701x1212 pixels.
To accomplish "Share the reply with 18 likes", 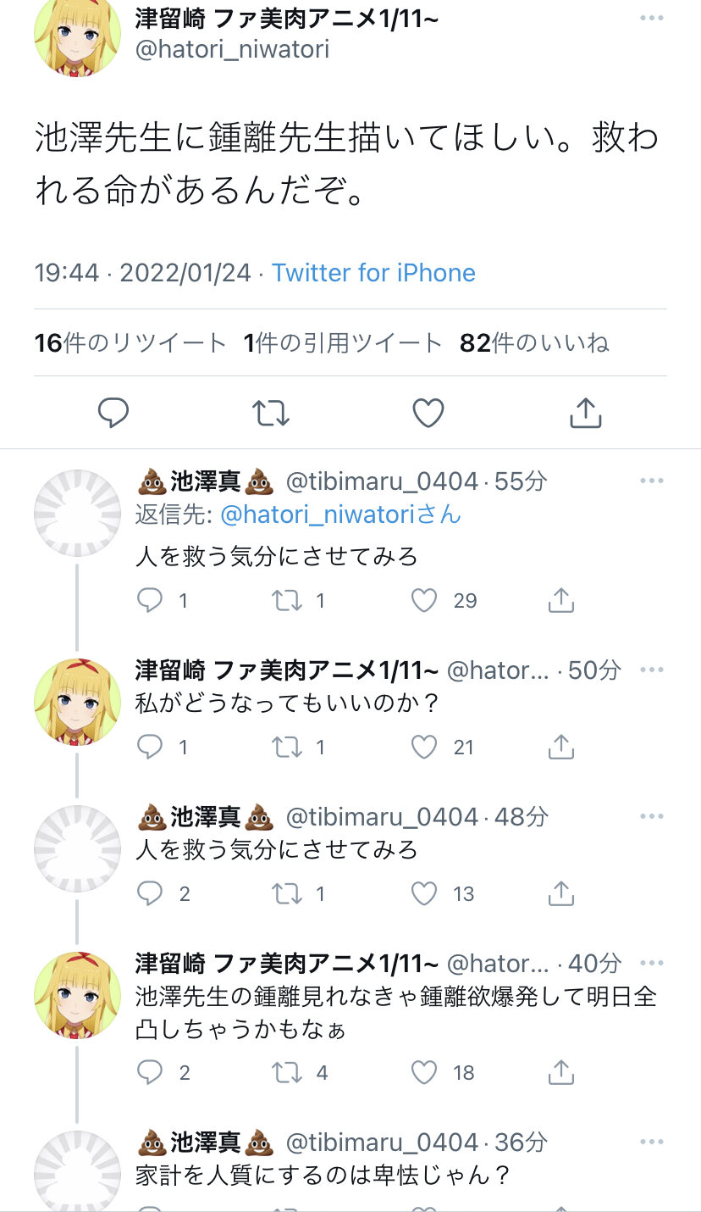I will pos(561,1073).
